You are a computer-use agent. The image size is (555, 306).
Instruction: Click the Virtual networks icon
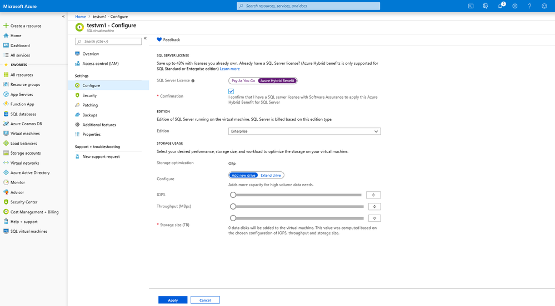(x=6, y=163)
